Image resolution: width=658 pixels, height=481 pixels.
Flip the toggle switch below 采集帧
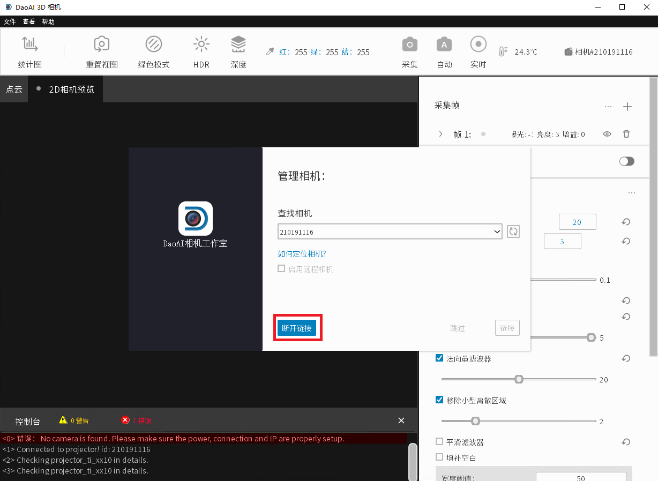pyautogui.click(x=626, y=161)
